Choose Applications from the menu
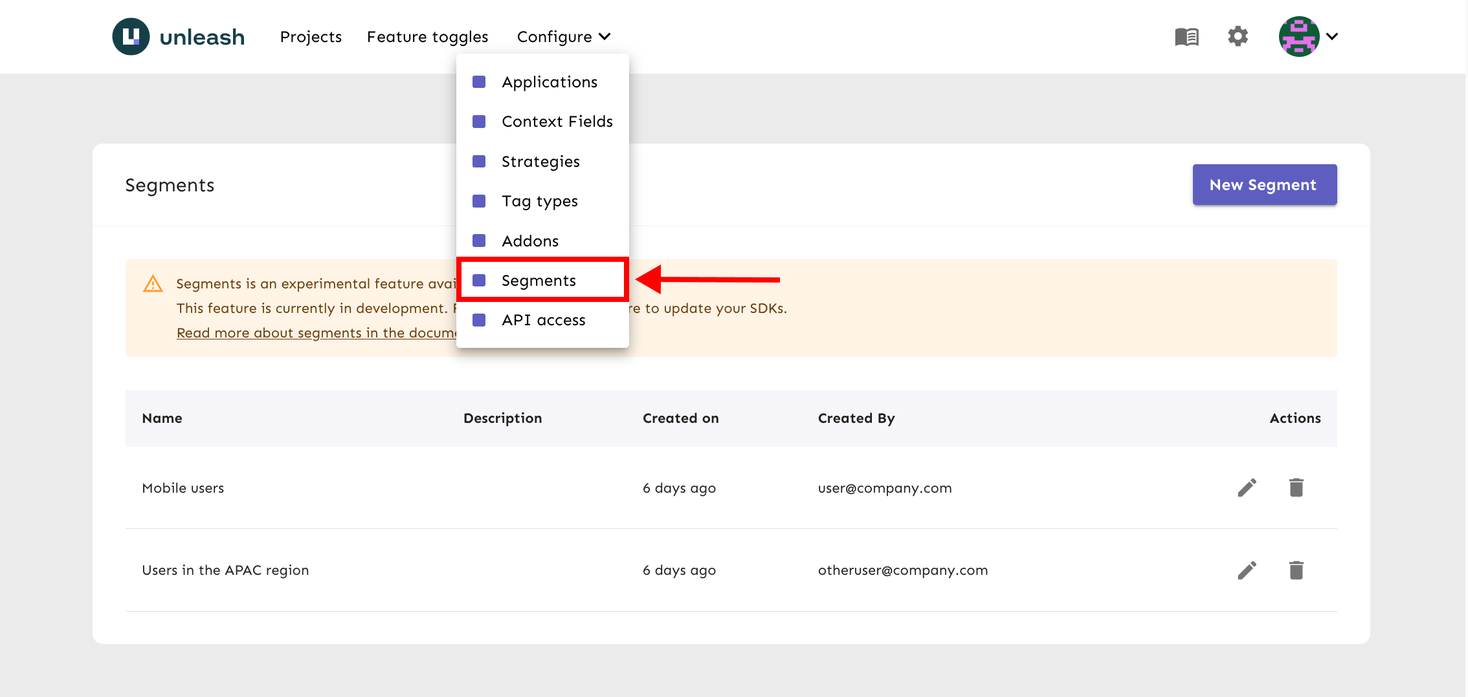This screenshot has width=1468, height=697. (549, 82)
